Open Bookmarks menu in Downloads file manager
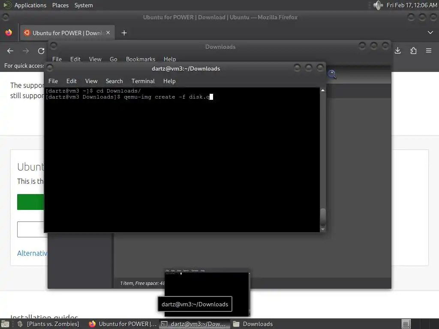This screenshot has width=439, height=329. [x=141, y=59]
